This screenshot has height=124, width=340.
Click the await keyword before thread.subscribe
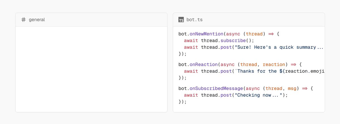coord(191,41)
